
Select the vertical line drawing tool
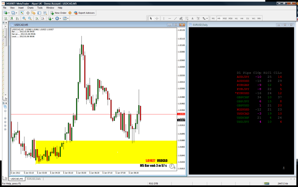164,18
